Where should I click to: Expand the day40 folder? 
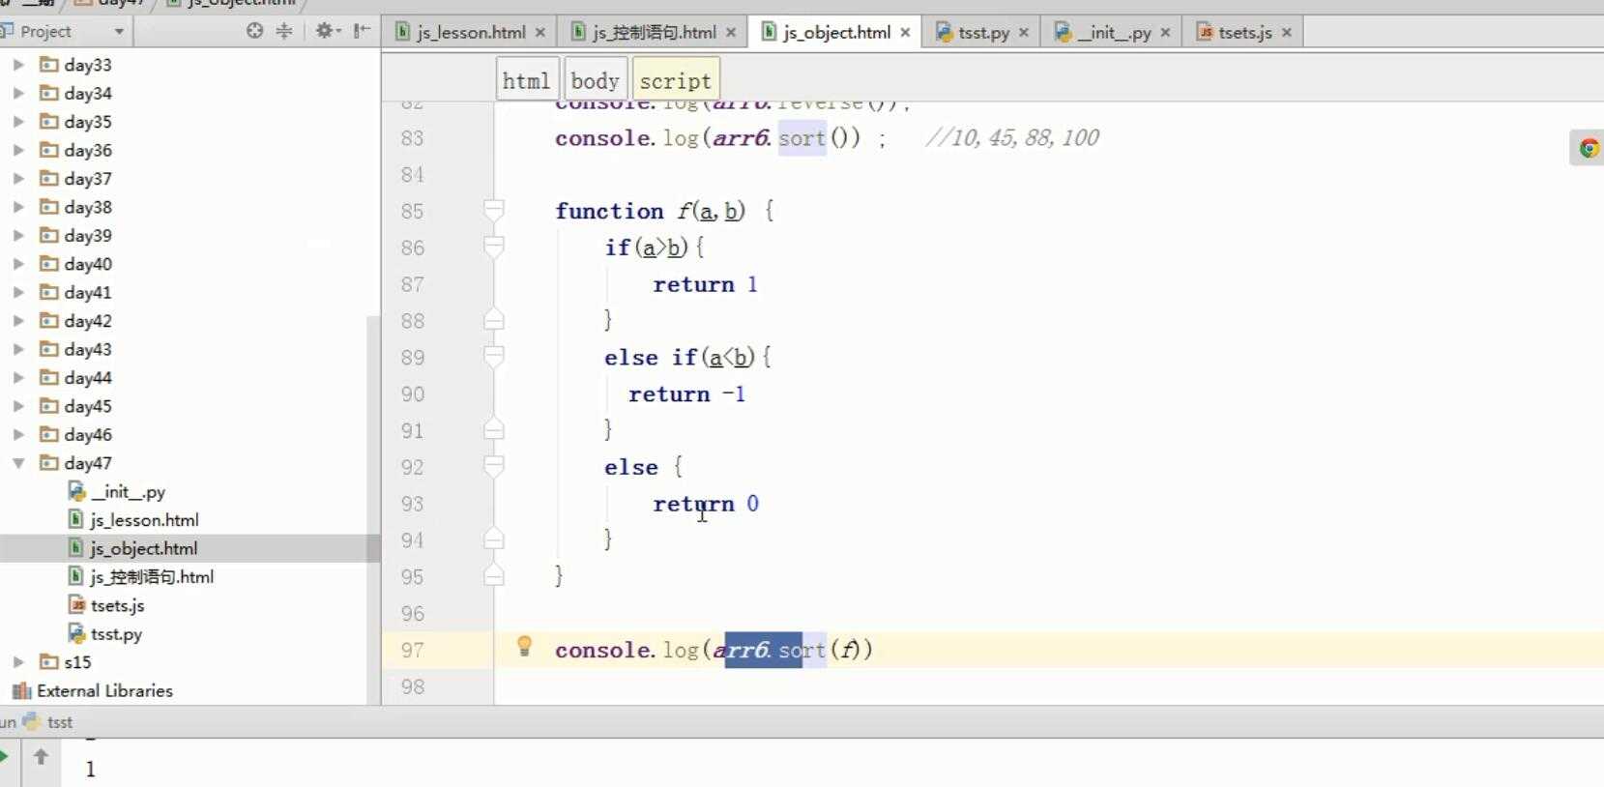[18, 264]
